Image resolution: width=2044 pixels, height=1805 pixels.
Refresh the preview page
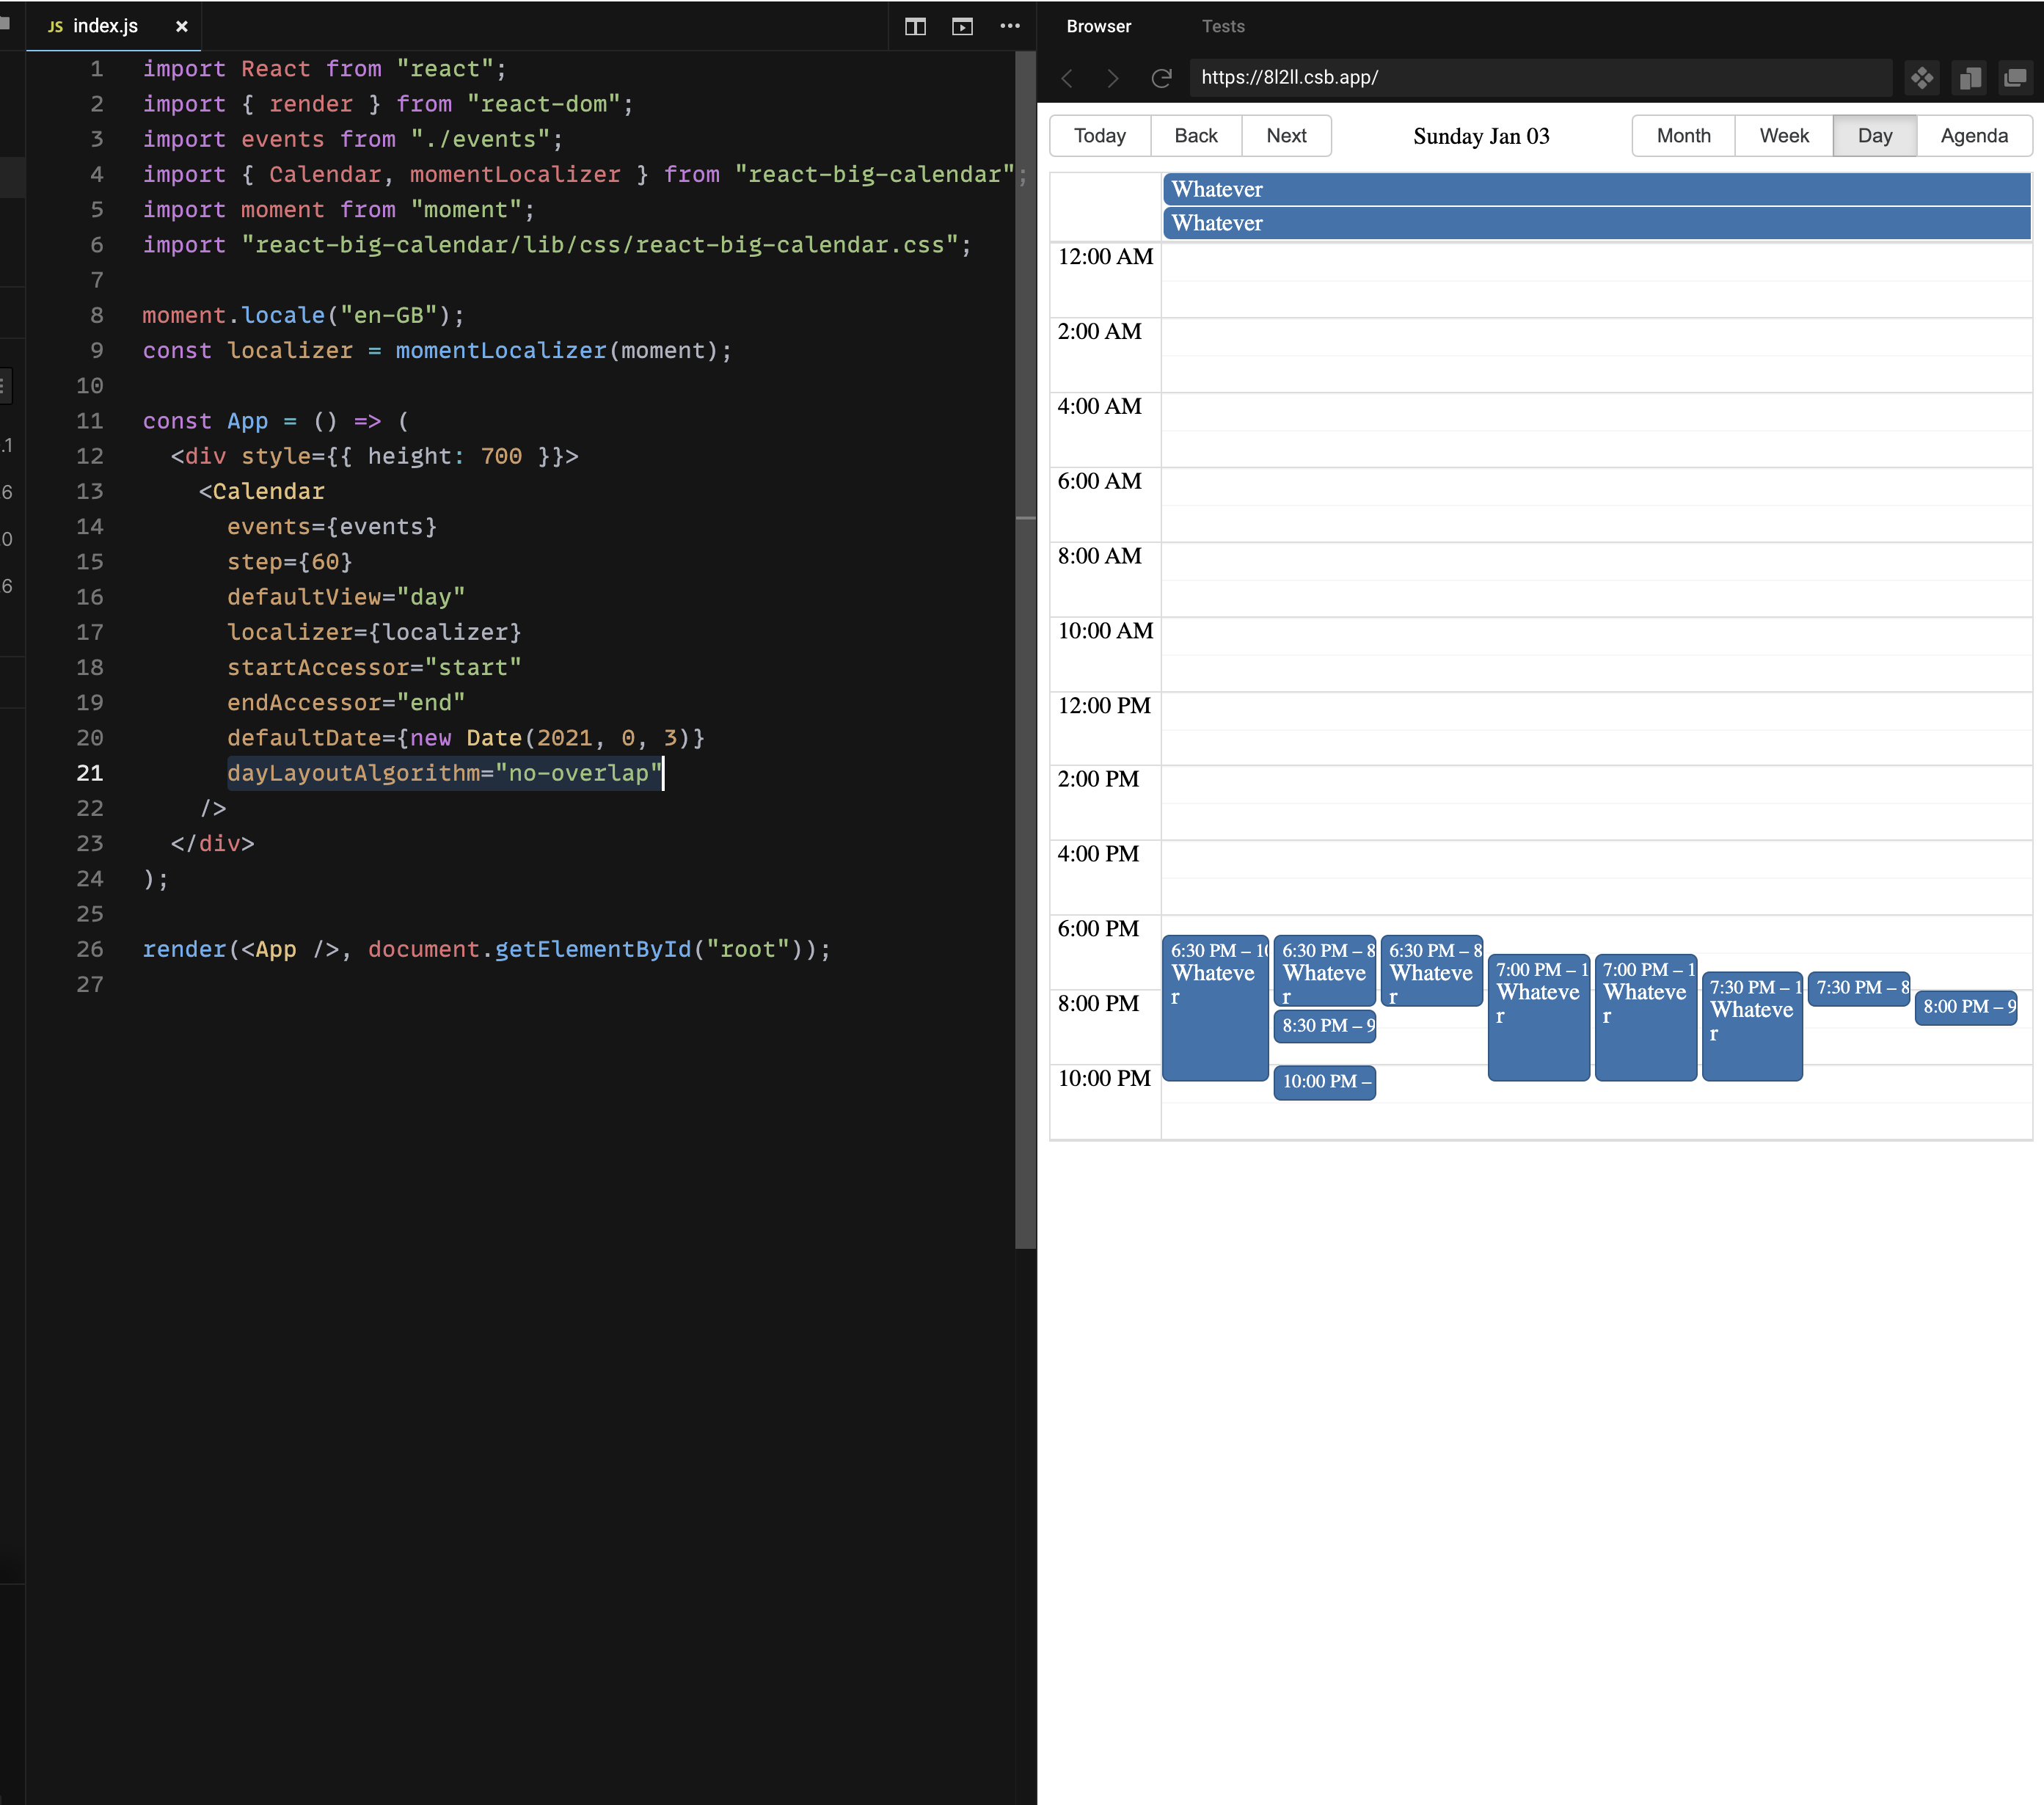click(1161, 78)
